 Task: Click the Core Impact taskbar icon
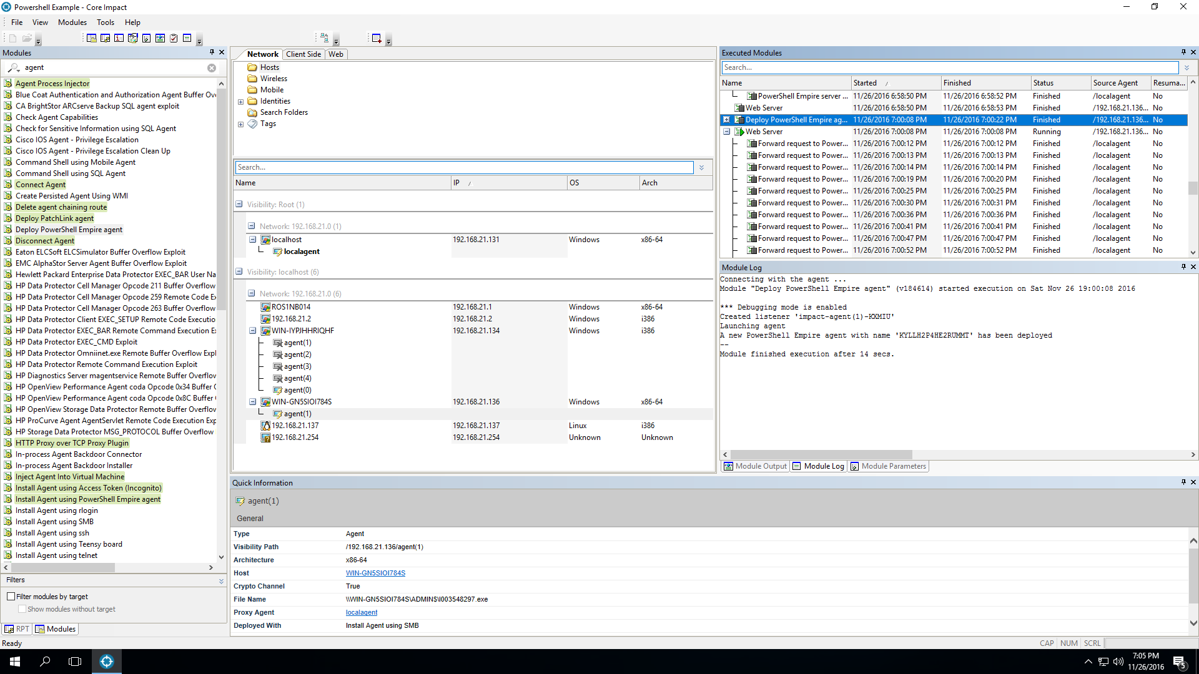click(x=107, y=662)
